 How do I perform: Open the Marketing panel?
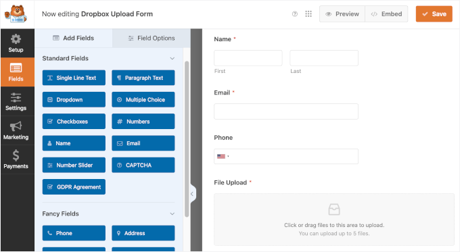[x=16, y=130]
